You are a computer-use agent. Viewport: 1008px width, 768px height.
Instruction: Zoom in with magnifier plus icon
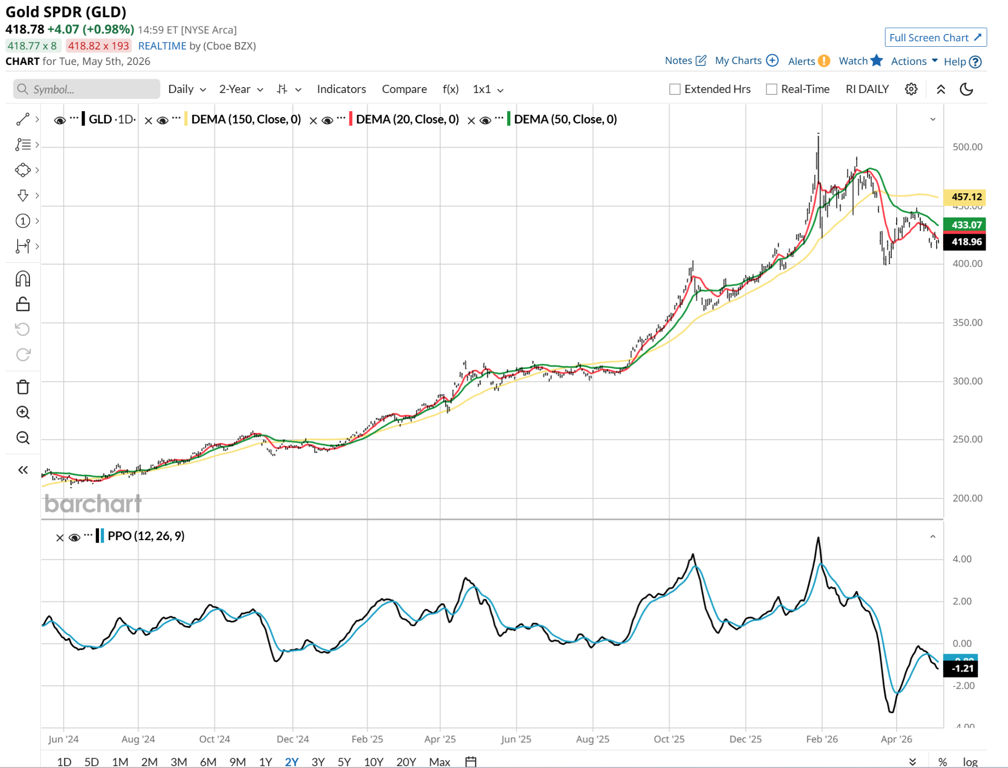click(x=23, y=412)
